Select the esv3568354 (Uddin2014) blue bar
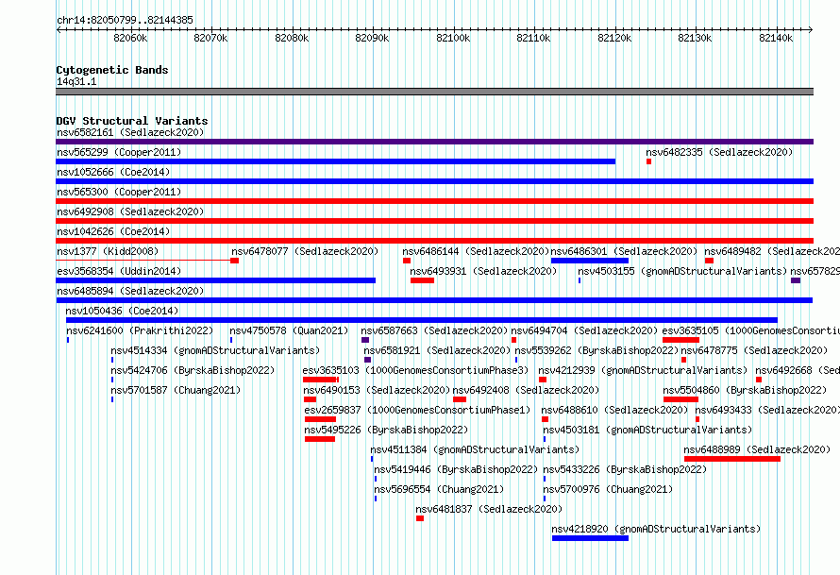 216,280
